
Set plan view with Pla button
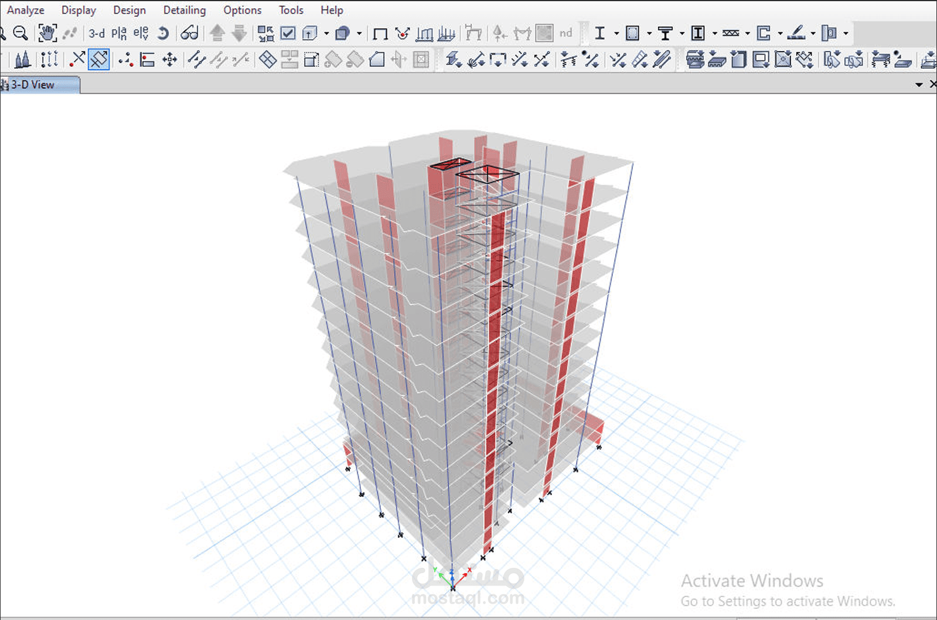click(119, 33)
